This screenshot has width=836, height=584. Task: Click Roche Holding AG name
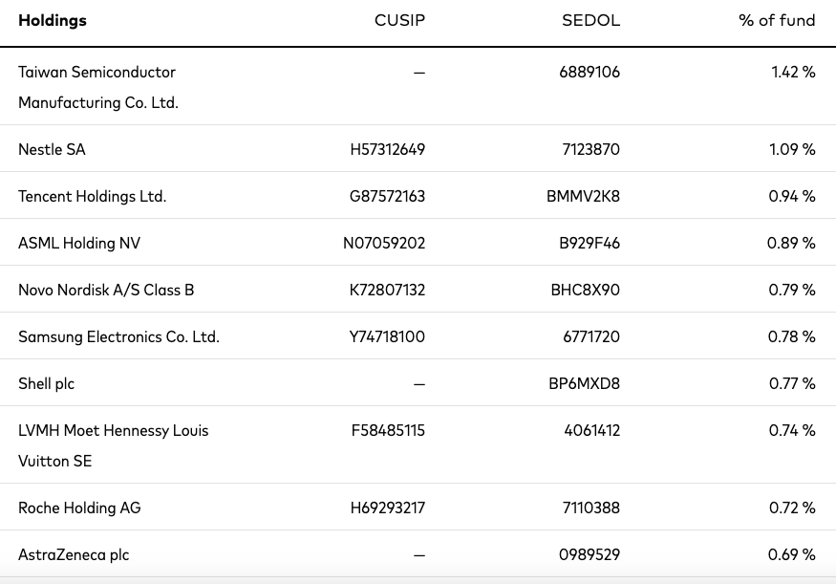coord(79,508)
